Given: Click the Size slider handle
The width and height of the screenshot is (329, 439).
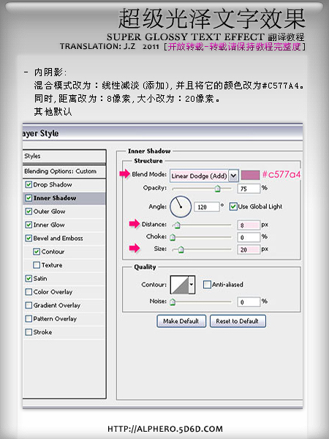Looking at the screenshot, I should (181, 249).
